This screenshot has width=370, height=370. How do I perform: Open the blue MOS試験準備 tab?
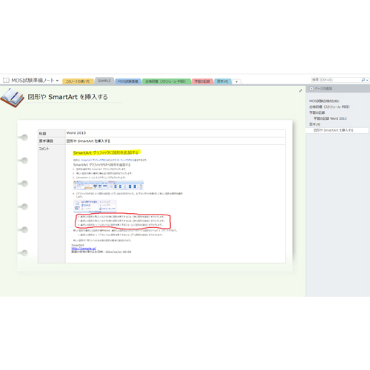128,81
